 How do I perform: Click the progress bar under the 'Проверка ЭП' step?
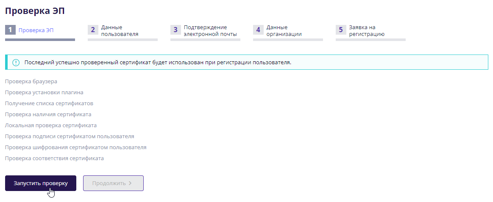click(40, 40)
